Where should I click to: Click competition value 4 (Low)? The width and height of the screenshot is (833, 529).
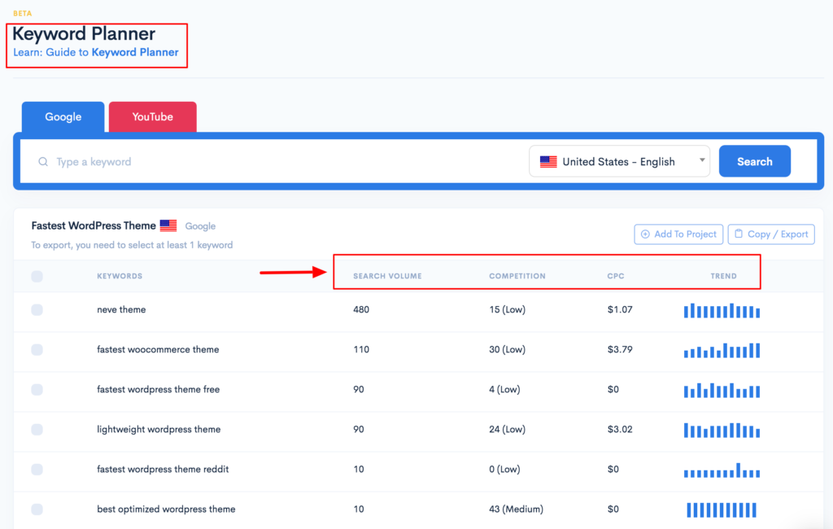pyautogui.click(x=504, y=389)
